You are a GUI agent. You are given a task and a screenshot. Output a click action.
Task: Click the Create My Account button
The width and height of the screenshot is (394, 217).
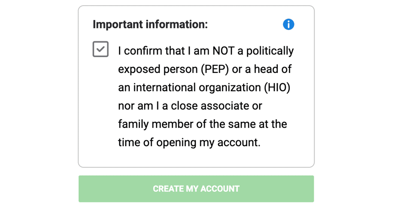click(x=196, y=189)
